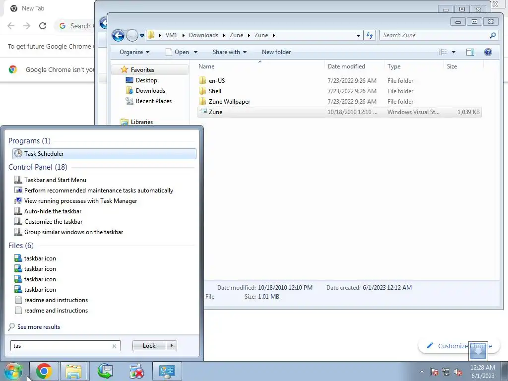
Task: Open the Organize menu
Action: [x=134, y=52]
